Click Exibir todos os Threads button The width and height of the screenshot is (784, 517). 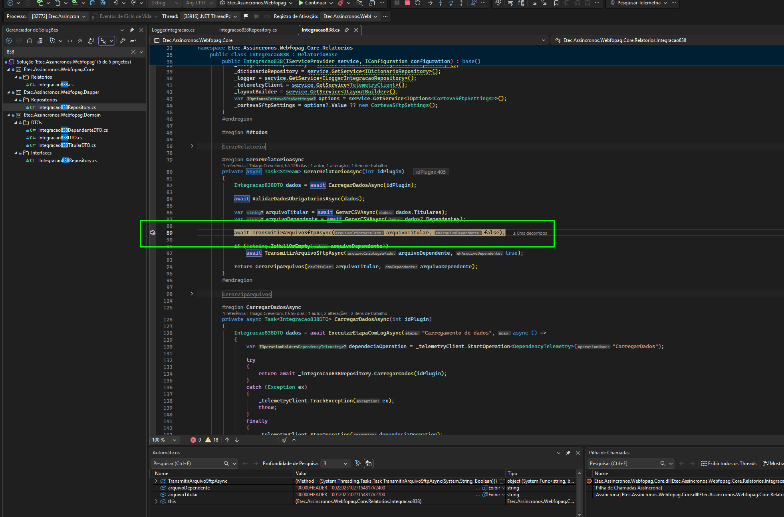click(729, 464)
